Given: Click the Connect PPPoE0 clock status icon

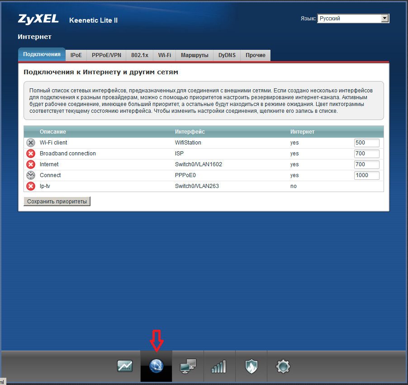Looking at the screenshot, I should (31, 175).
